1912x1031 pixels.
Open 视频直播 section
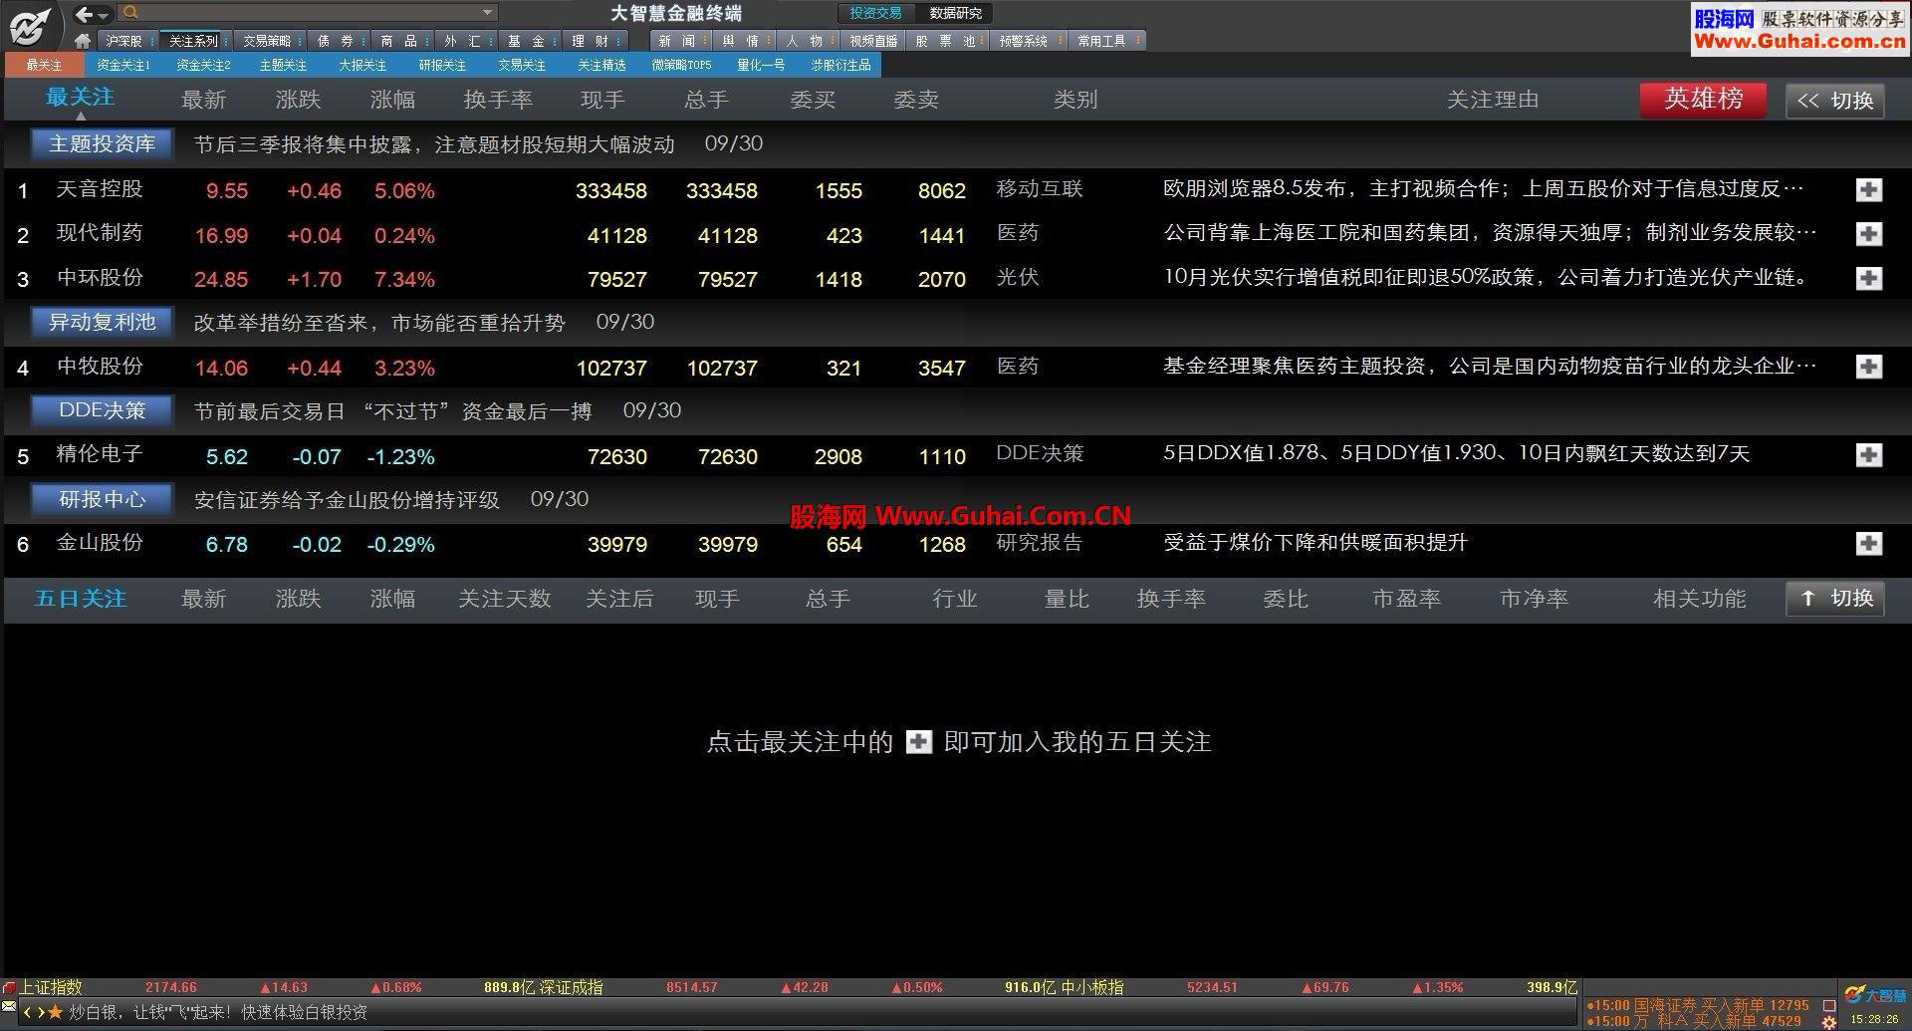872,41
